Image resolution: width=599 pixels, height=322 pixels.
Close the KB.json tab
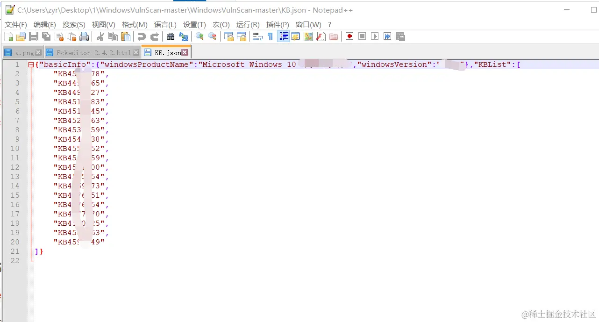coord(185,52)
